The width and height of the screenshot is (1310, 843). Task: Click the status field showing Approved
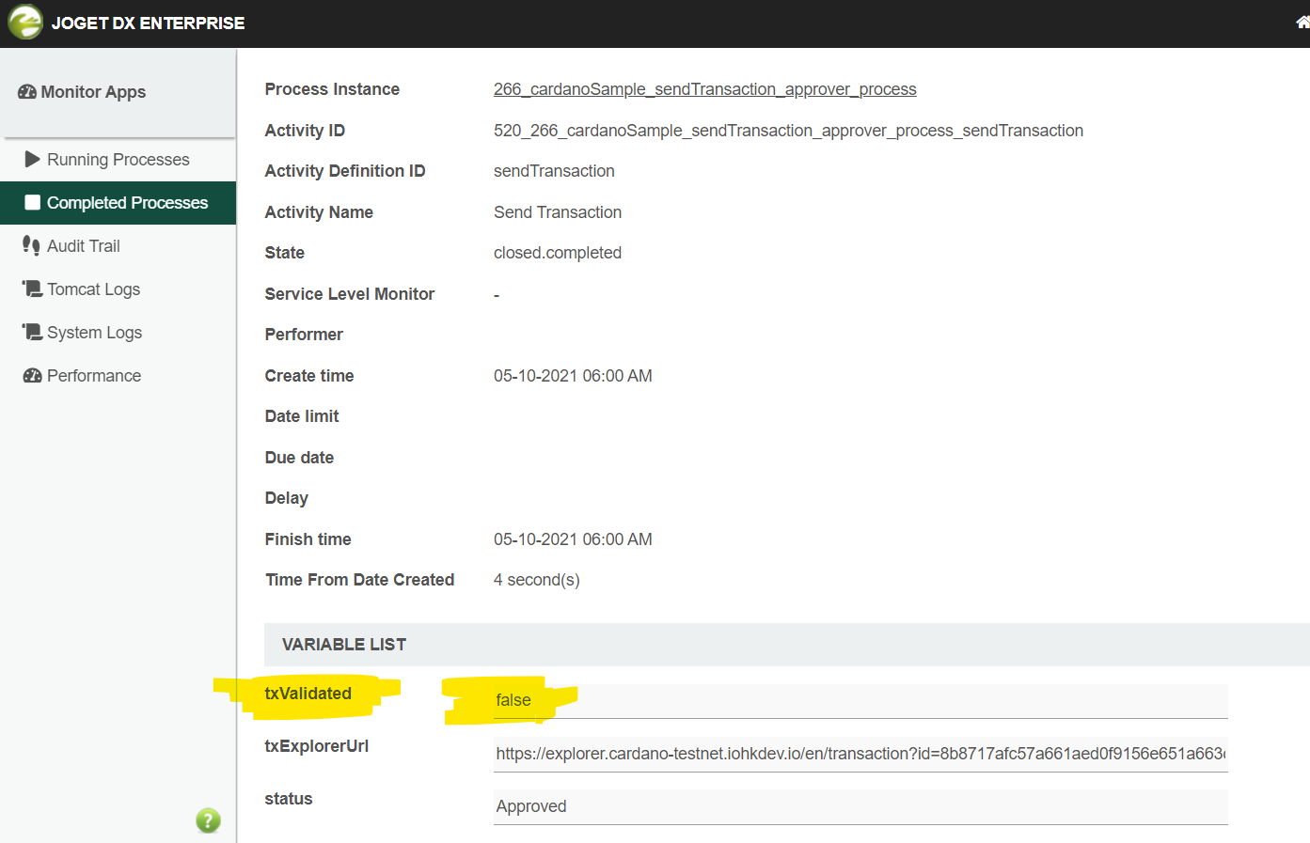(860, 806)
